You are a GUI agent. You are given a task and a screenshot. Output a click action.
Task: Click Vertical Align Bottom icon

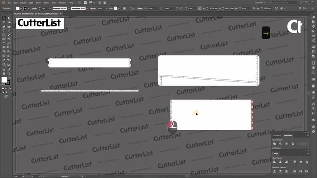pos(307,162)
